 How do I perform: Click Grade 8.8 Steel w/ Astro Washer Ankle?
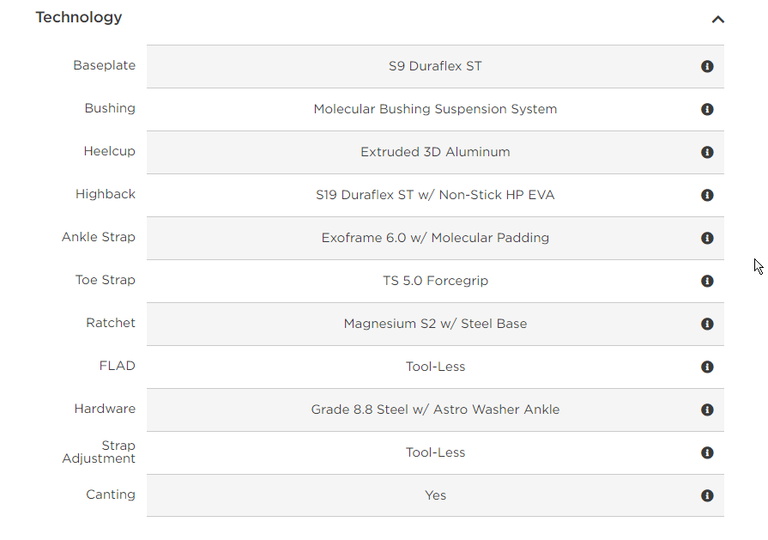click(x=435, y=410)
